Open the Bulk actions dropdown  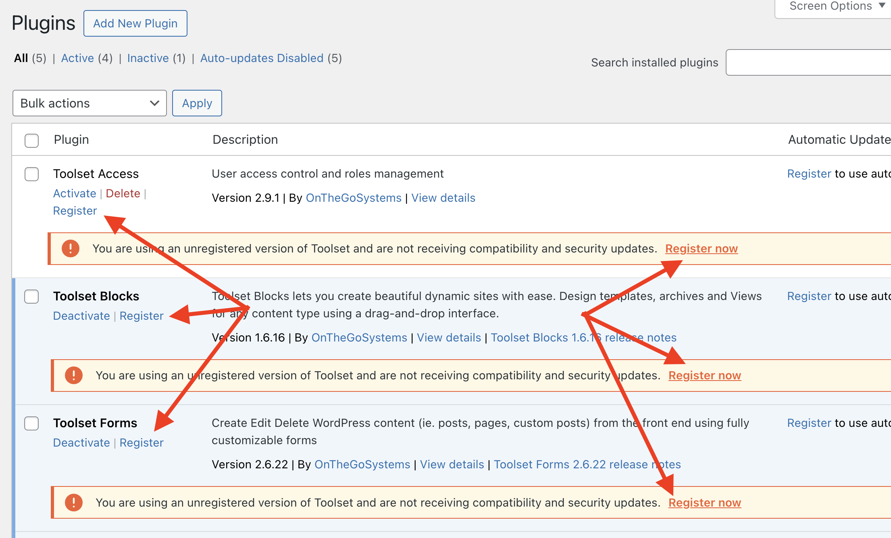pos(90,103)
